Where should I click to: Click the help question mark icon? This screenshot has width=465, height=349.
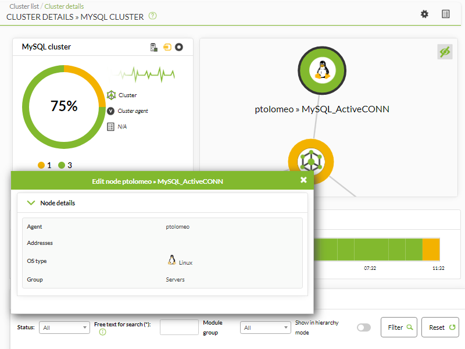click(152, 16)
